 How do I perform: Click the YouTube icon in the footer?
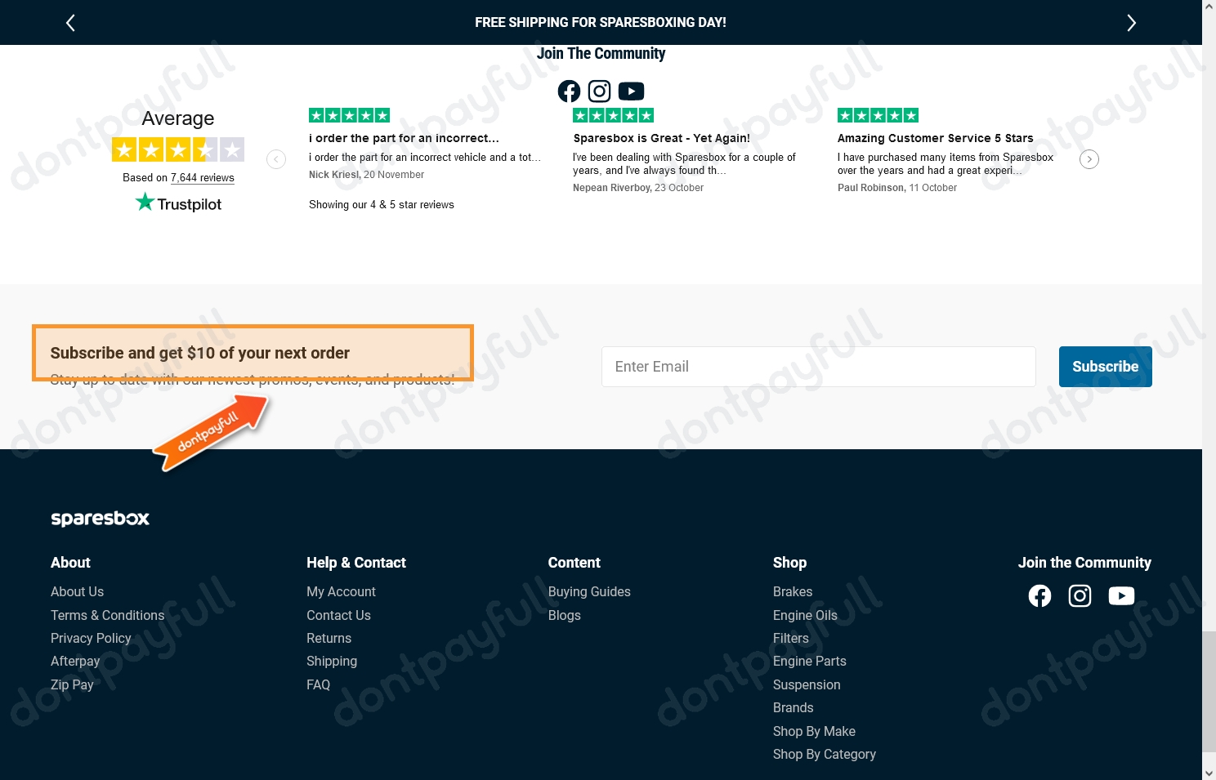coord(1121,595)
